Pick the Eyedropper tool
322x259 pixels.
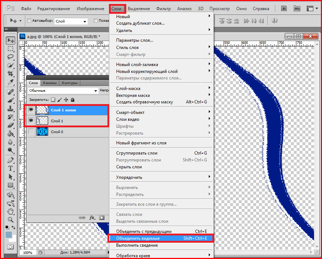click(10, 82)
